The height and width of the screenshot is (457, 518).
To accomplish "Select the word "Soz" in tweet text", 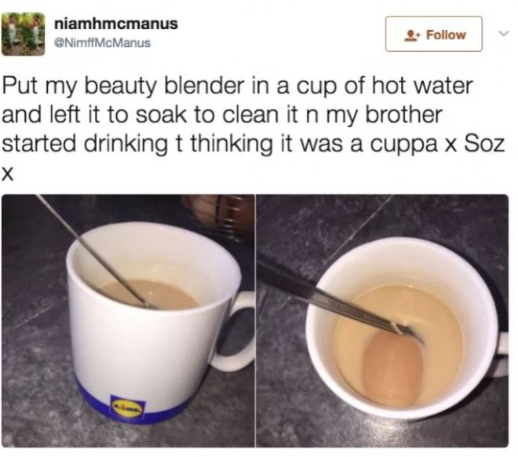I will (484, 144).
